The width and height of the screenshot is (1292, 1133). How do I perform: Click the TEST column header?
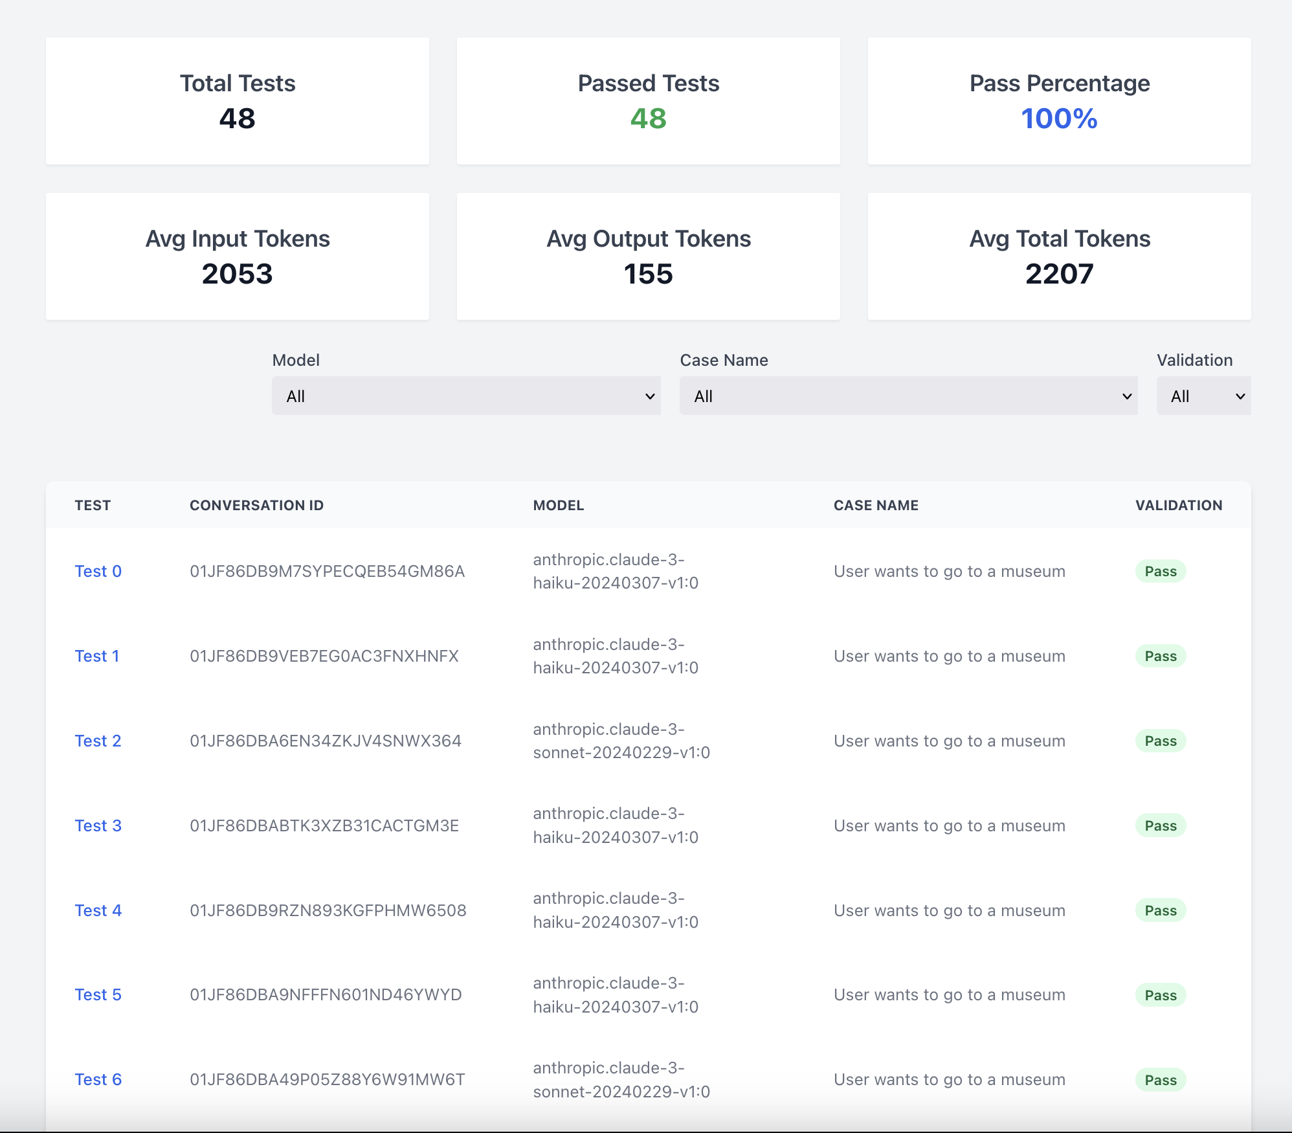[93, 505]
